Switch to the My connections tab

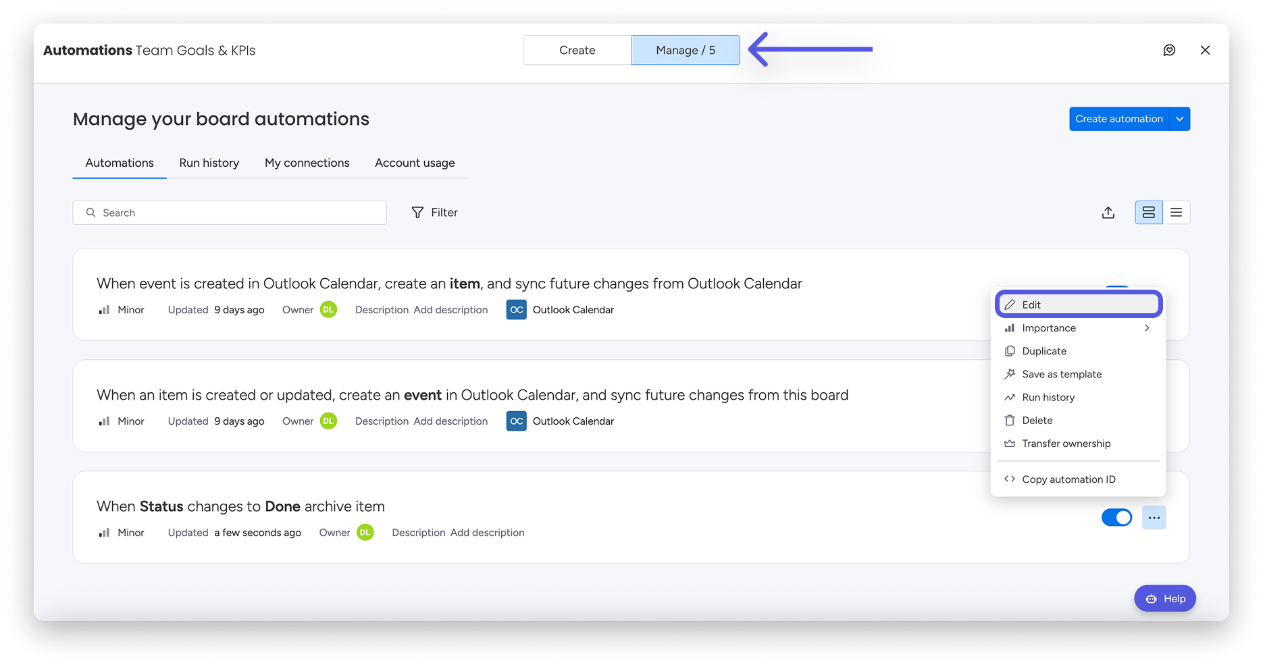(307, 163)
